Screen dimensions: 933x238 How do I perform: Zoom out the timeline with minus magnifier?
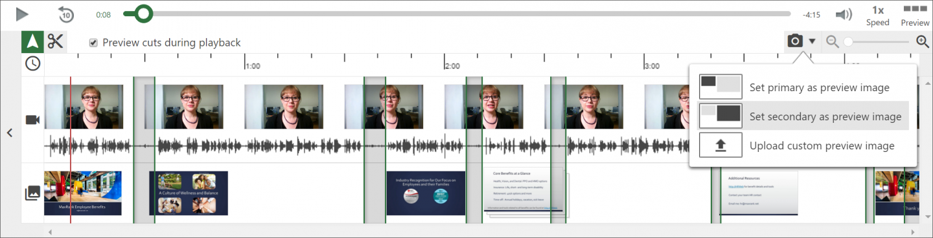click(x=833, y=42)
